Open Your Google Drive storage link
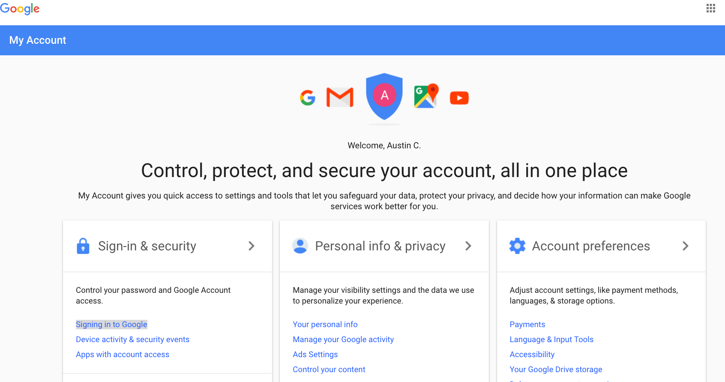The width and height of the screenshot is (725, 382). (556, 370)
